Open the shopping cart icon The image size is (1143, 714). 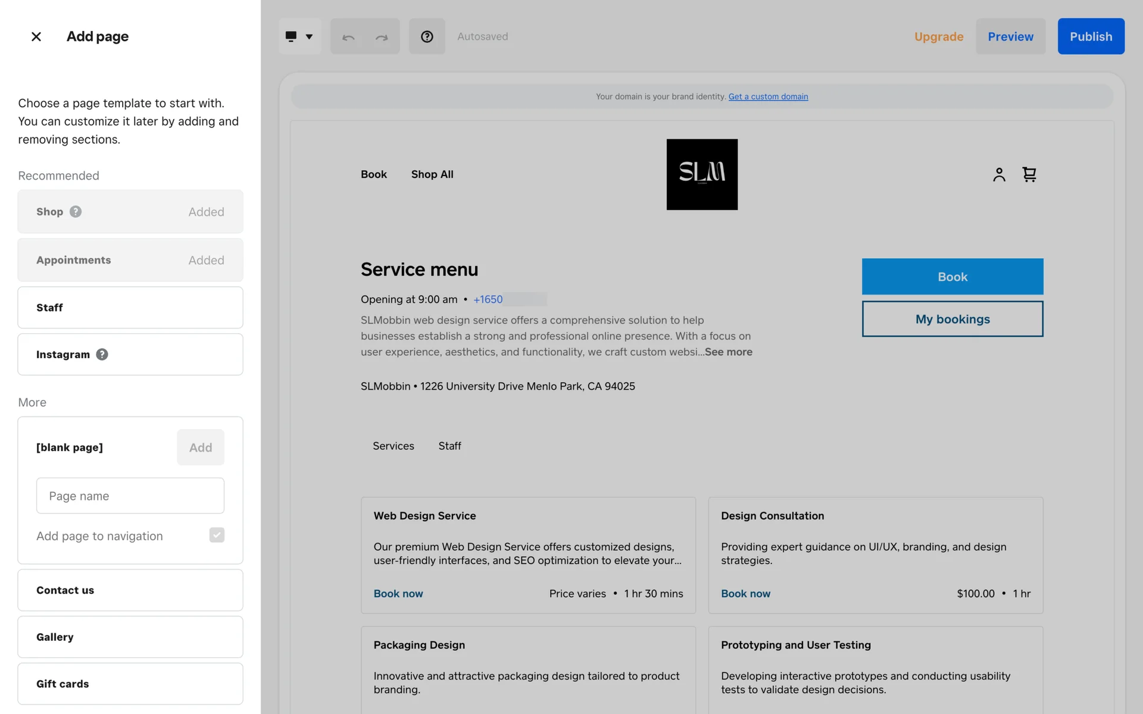click(x=1029, y=174)
